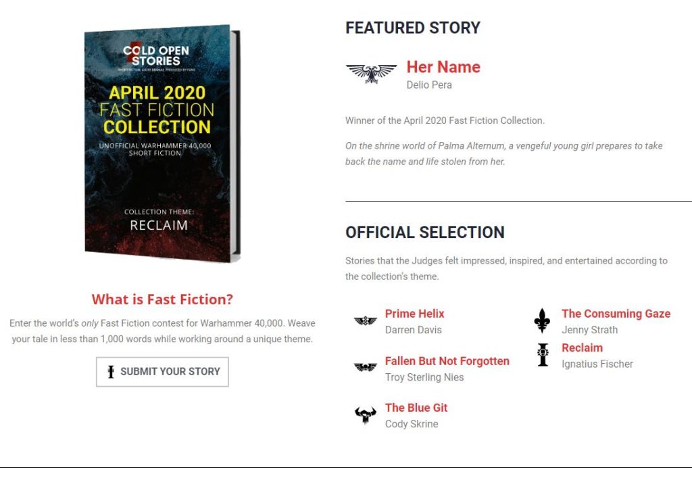The image size is (692, 478).
Task: Open the Prime Helix story link
Action: [414, 314]
